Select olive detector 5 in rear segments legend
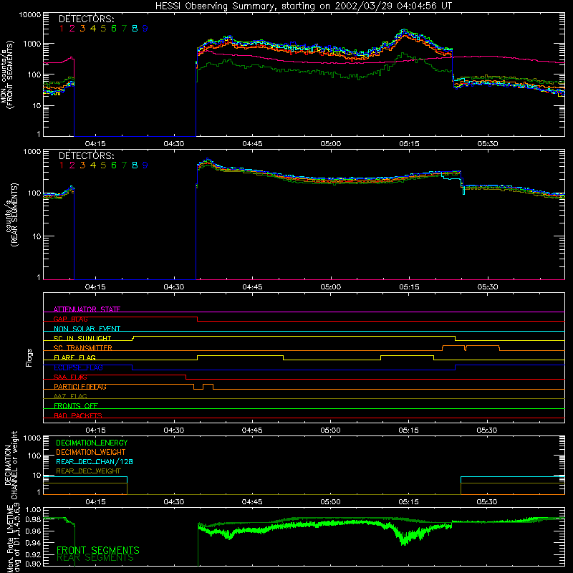 pos(103,165)
